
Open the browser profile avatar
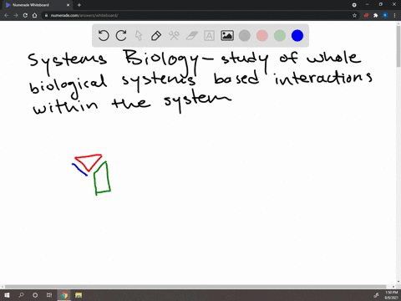(385, 15)
